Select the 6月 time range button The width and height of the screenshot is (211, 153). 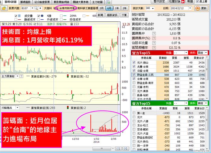pyautogui.click(x=109, y=8)
